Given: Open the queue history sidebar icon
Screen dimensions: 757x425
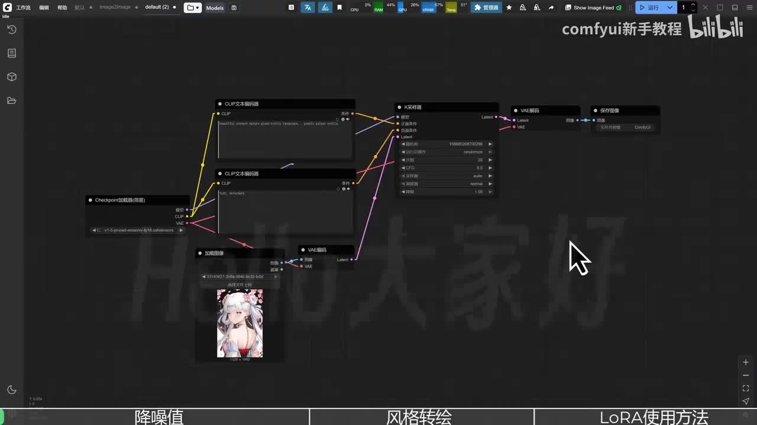Looking at the screenshot, I should pyautogui.click(x=11, y=30).
